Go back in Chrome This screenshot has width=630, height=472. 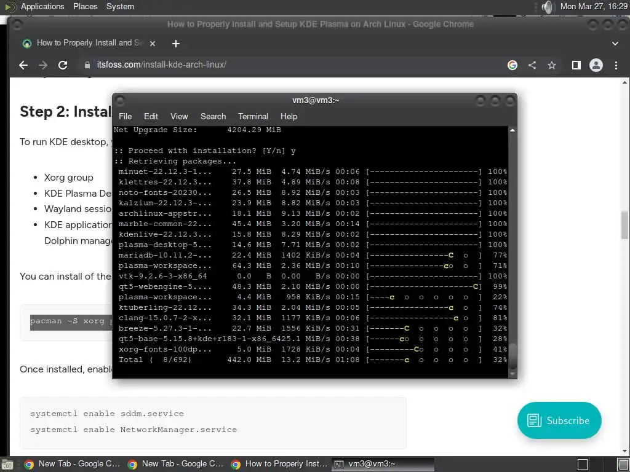(x=23, y=65)
